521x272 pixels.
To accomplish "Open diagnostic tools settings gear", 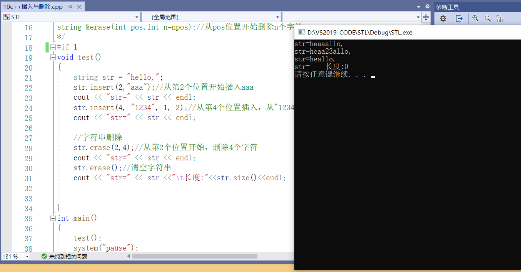I will tap(443, 18).
